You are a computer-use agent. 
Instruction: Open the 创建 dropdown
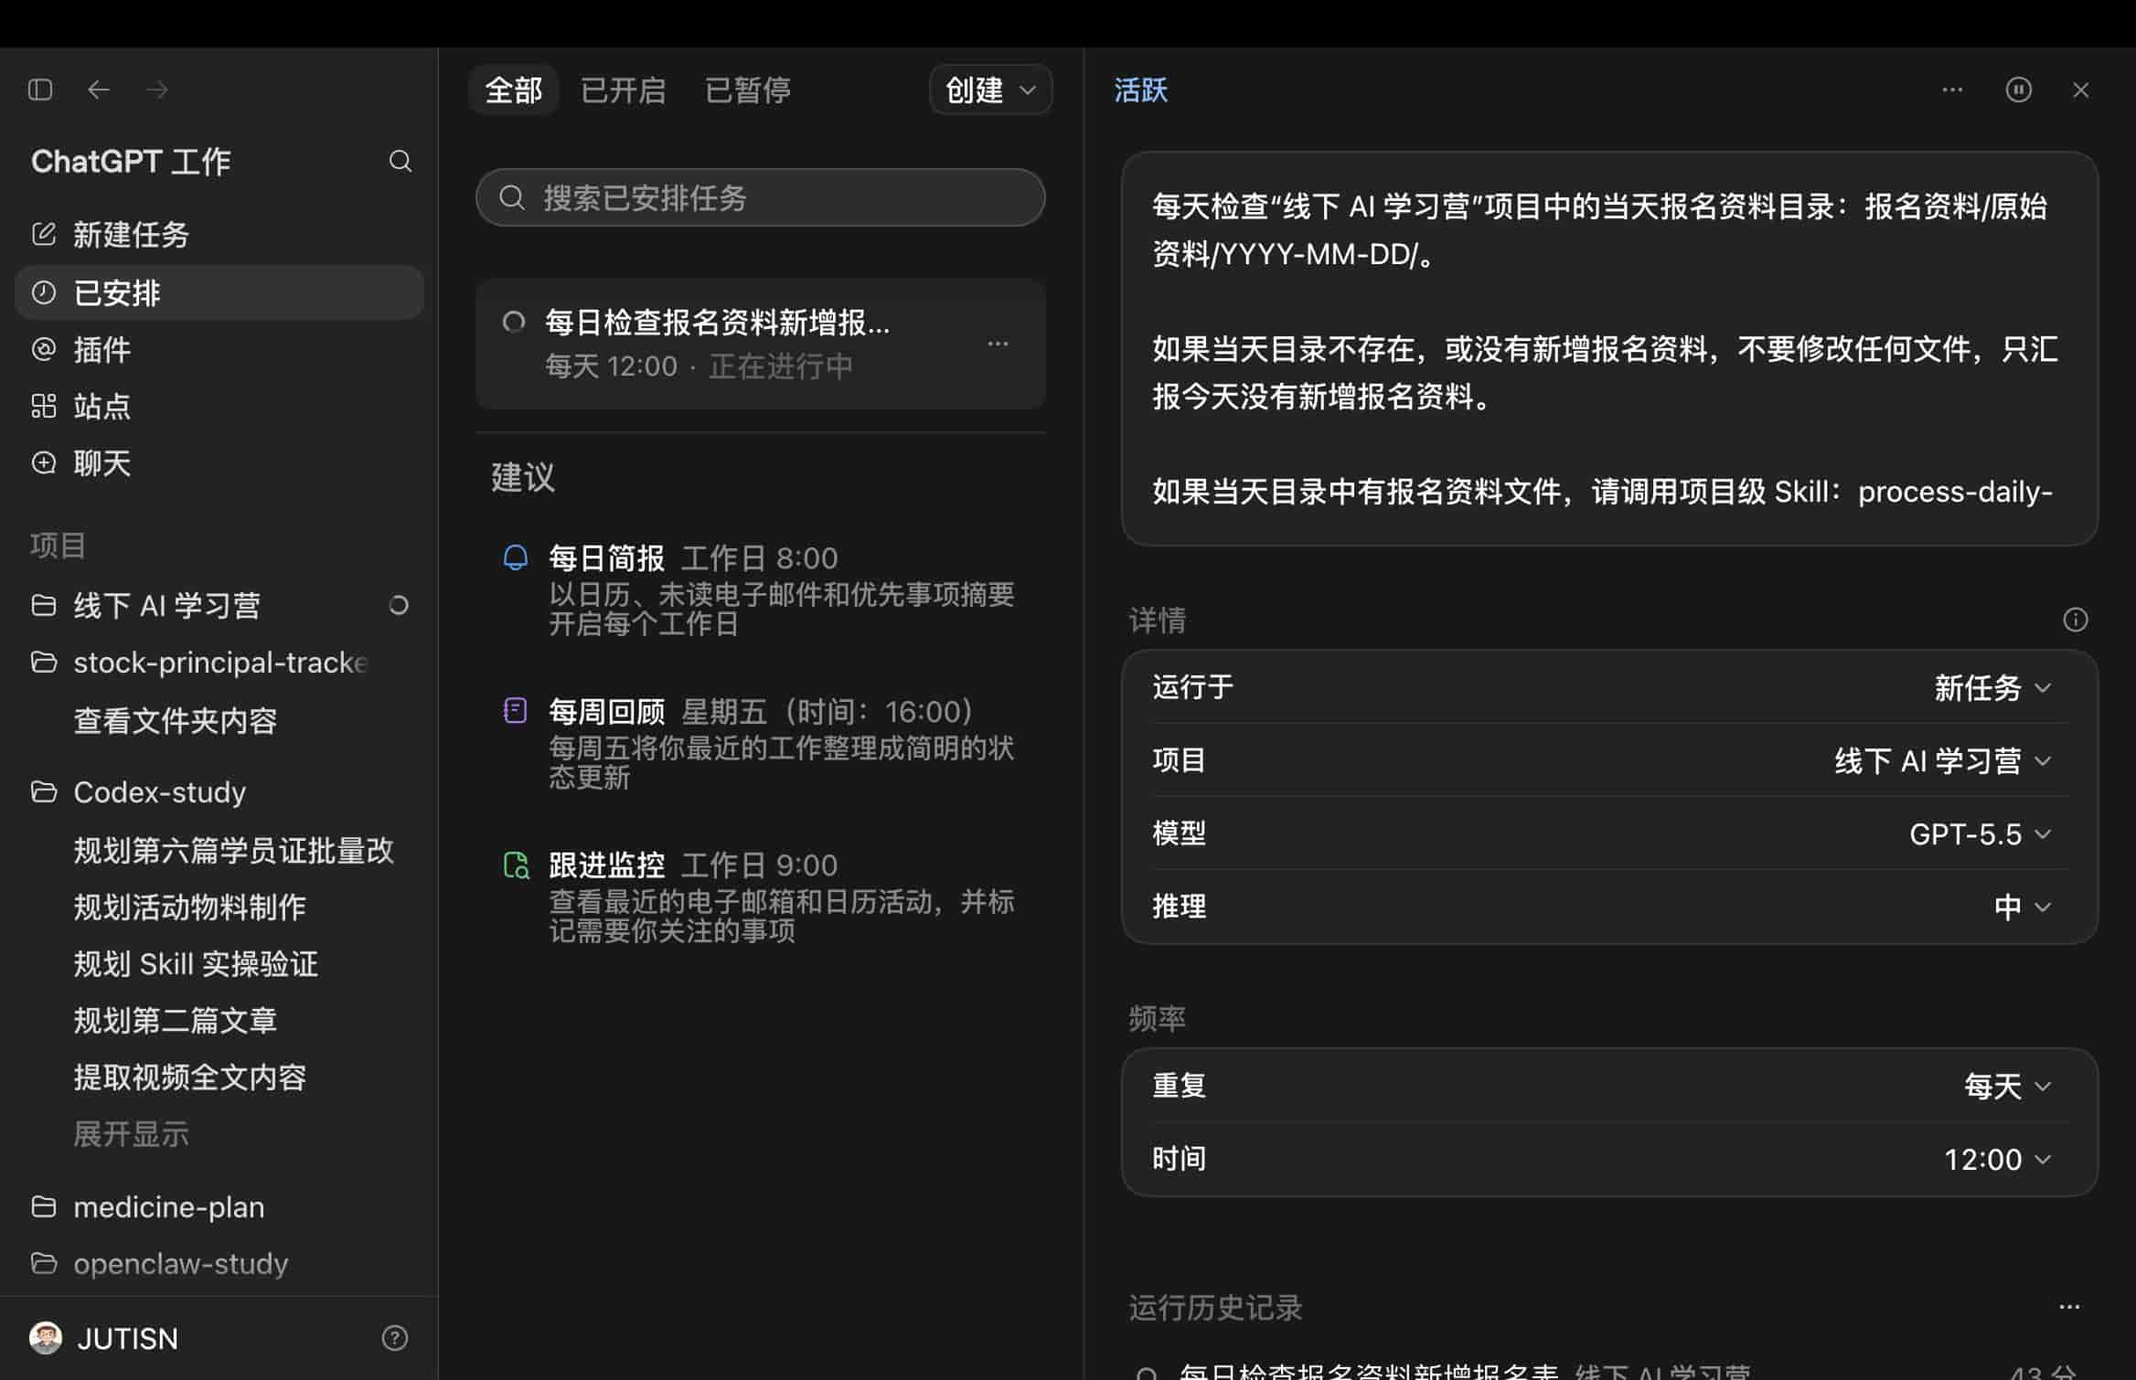[x=990, y=90]
